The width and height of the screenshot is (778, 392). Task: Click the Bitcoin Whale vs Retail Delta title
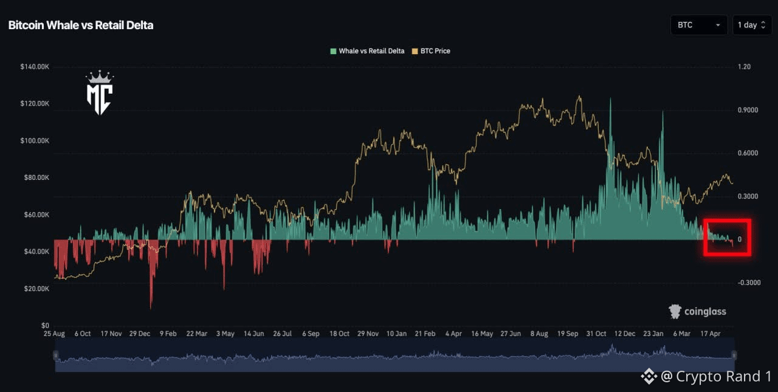(81, 26)
